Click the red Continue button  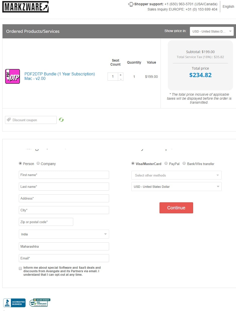(x=176, y=208)
